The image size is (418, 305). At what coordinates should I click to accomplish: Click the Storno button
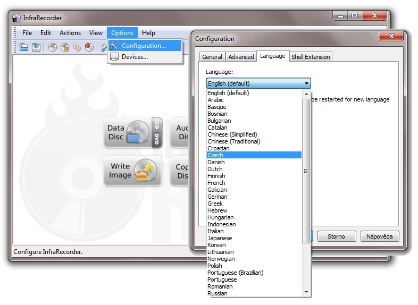[x=337, y=236]
